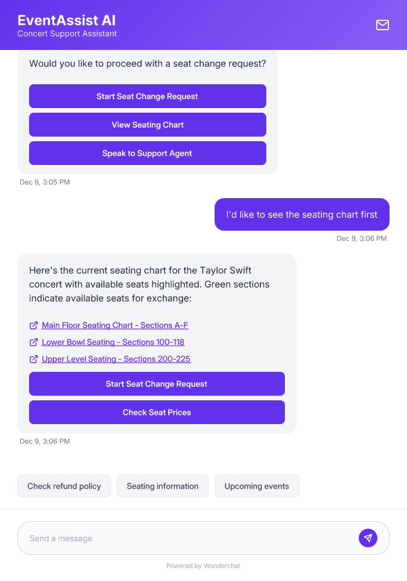Click the user's seating chart request message bubble
The image size is (407, 581).
[302, 214]
